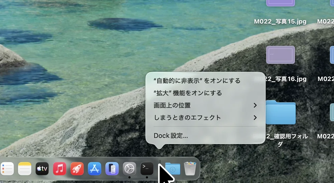Expand the 画面上の位置 submenu
334x183 pixels.
(x=205, y=105)
